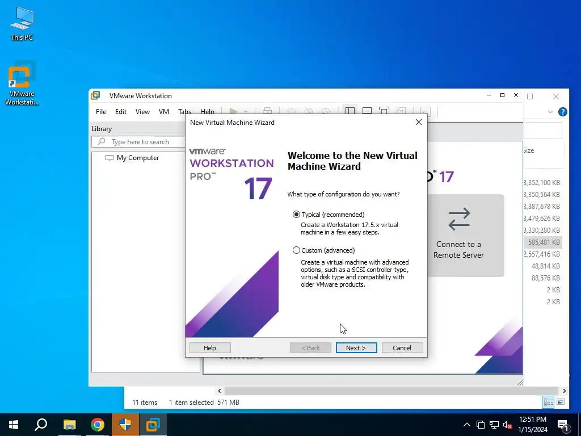The height and width of the screenshot is (436, 581).
Task: Click the taskbar search magnifier
Action: coord(41,425)
